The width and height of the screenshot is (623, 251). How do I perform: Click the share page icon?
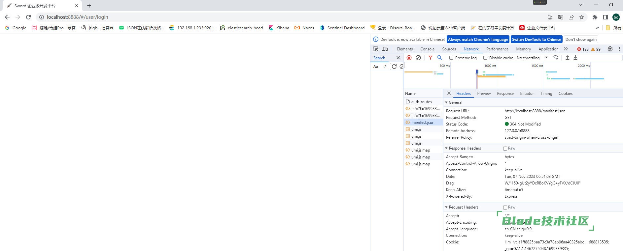coord(571,17)
